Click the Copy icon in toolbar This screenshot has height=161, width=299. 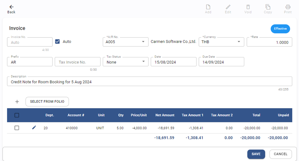[268, 7]
